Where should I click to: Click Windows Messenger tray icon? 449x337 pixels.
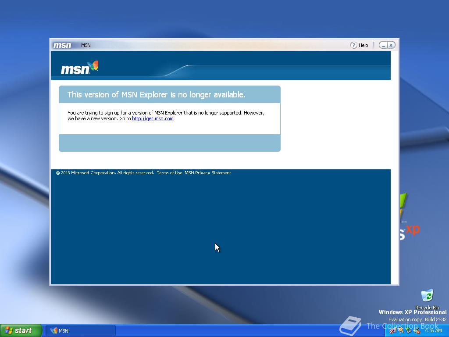(x=417, y=330)
